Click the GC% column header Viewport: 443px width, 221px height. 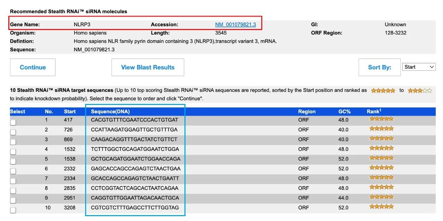point(344,112)
